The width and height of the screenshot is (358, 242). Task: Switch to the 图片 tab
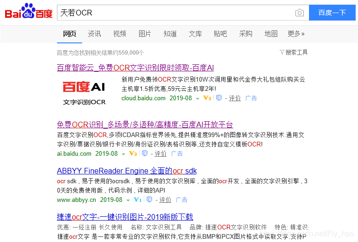click(145, 34)
